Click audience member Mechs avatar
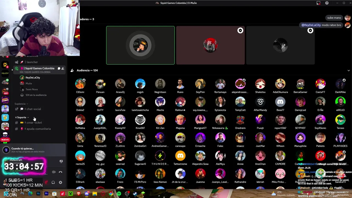This screenshot has height=198, width=352. pos(160,102)
